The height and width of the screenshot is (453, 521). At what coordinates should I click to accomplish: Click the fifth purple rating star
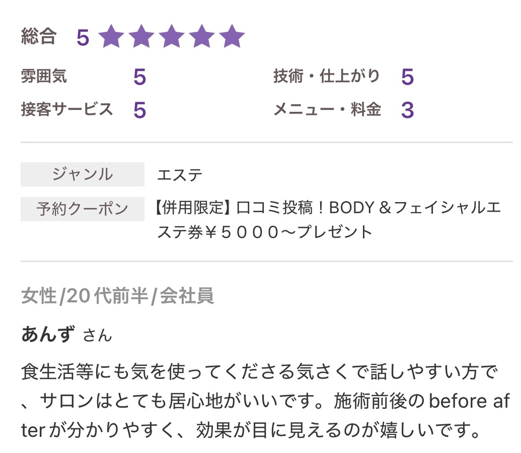[232, 37]
